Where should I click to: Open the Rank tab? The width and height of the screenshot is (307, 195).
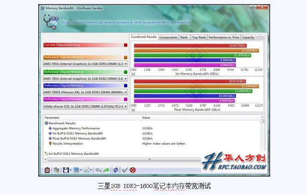pos(184,37)
